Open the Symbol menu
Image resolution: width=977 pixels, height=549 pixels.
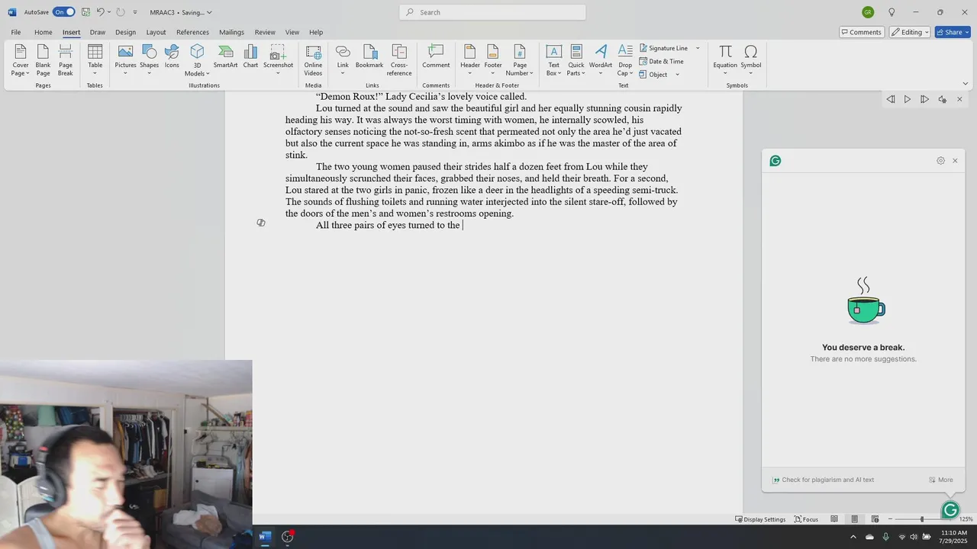tap(751, 60)
